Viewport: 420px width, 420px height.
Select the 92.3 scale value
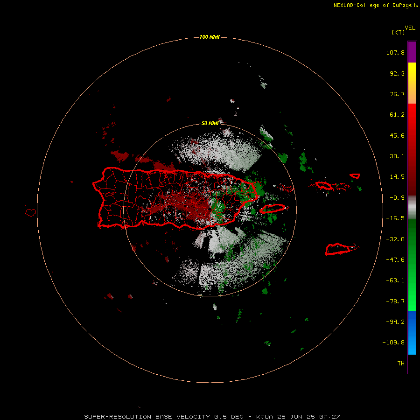coord(397,73)
